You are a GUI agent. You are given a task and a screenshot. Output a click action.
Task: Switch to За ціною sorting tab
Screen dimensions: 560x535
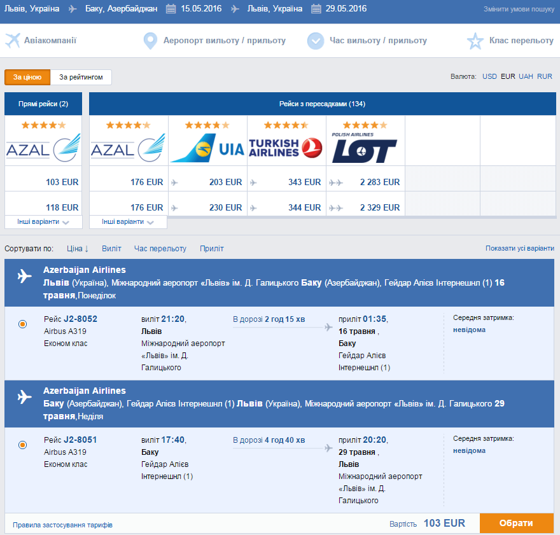(27, 77)
